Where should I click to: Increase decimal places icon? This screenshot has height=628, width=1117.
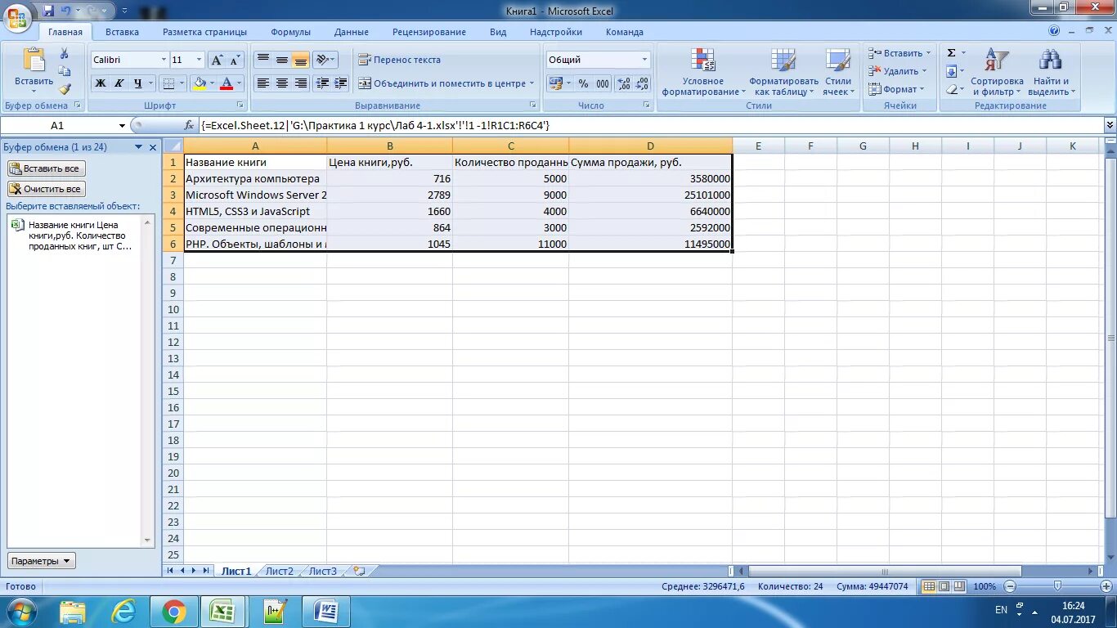point(624,83)
